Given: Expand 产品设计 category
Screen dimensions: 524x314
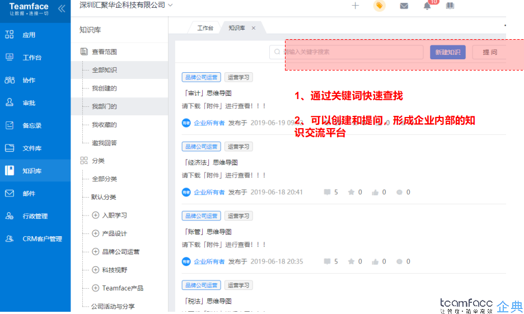Looking at the screenshot, I should click(x=96, y=233).
